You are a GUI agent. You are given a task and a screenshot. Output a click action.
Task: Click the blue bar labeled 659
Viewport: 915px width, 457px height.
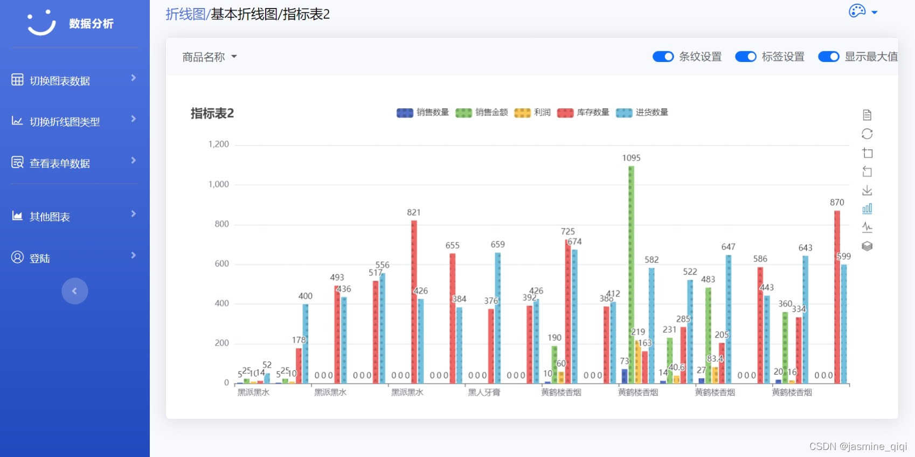[497, 318]
